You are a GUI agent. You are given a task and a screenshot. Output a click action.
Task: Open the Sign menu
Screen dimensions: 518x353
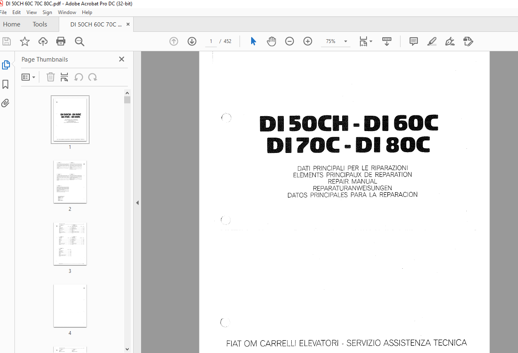click(x=47, y=12)
